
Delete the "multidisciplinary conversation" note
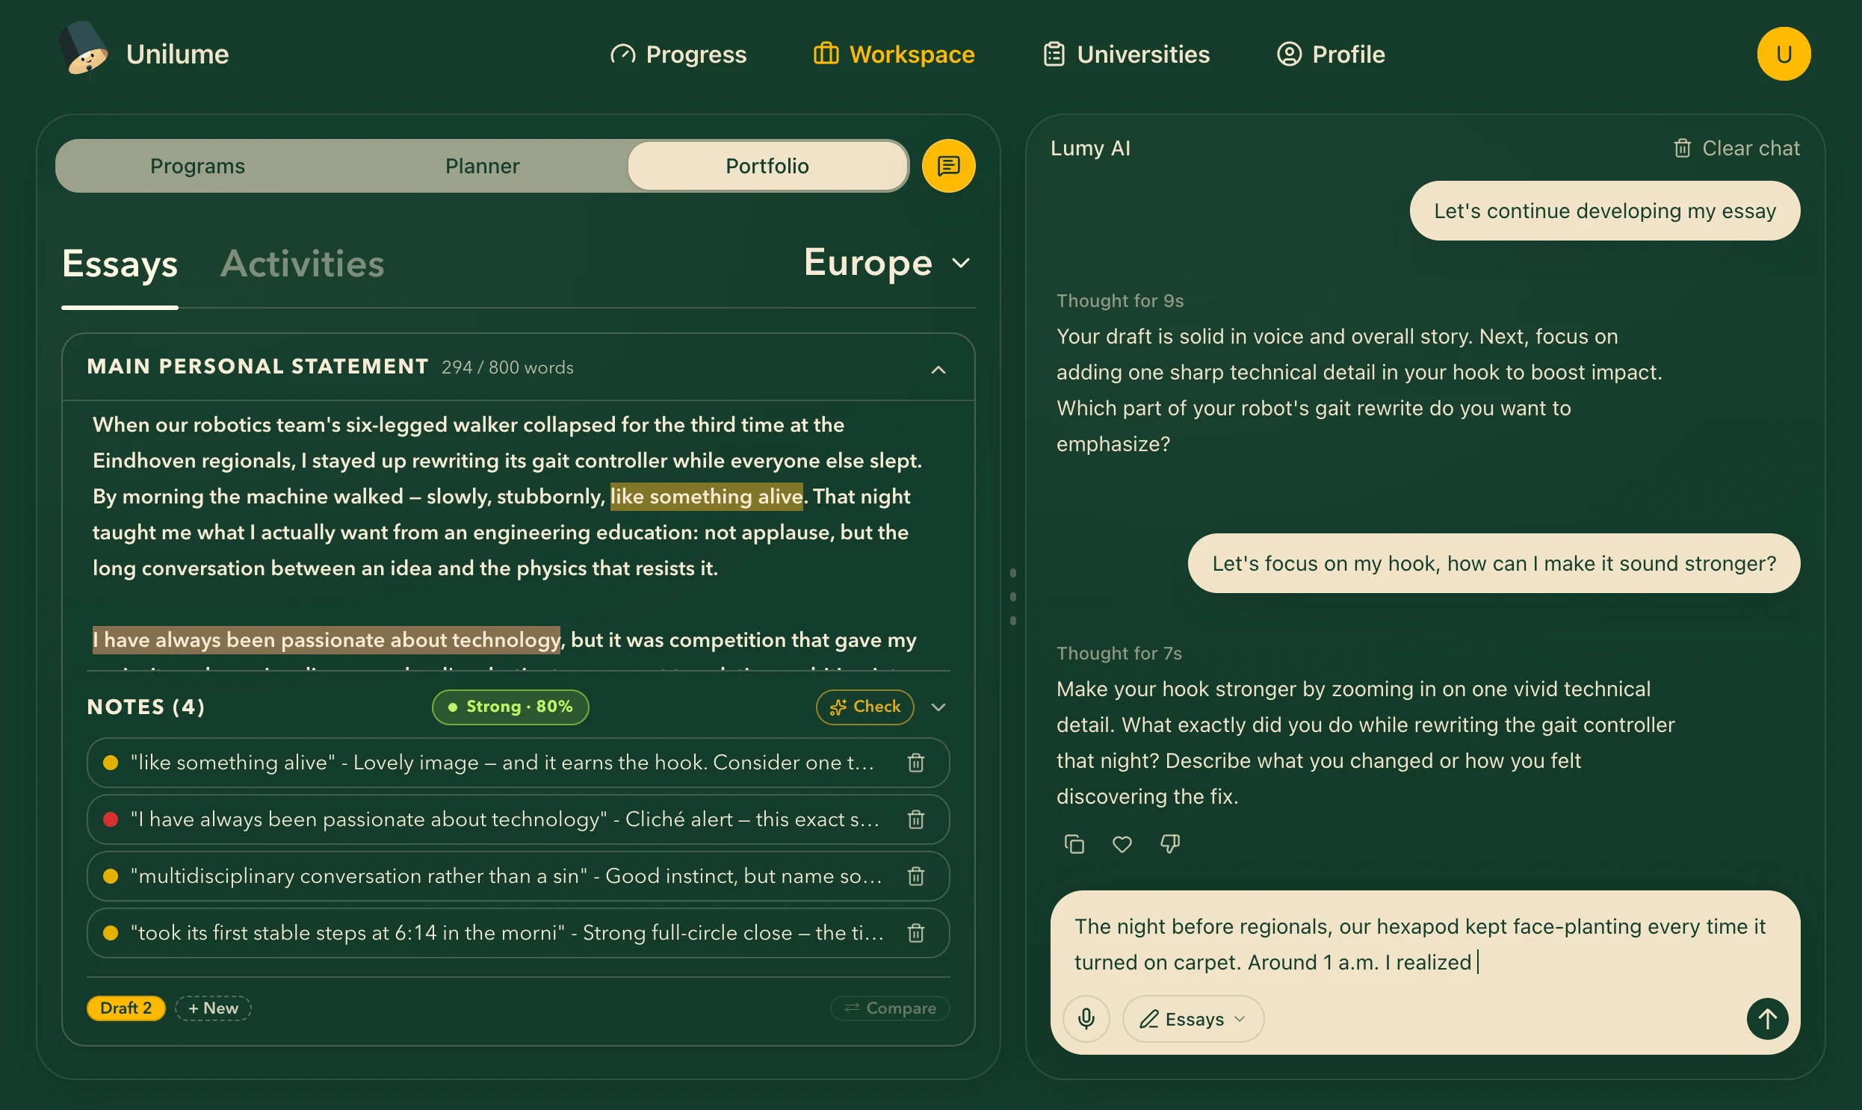coord(915,876)
